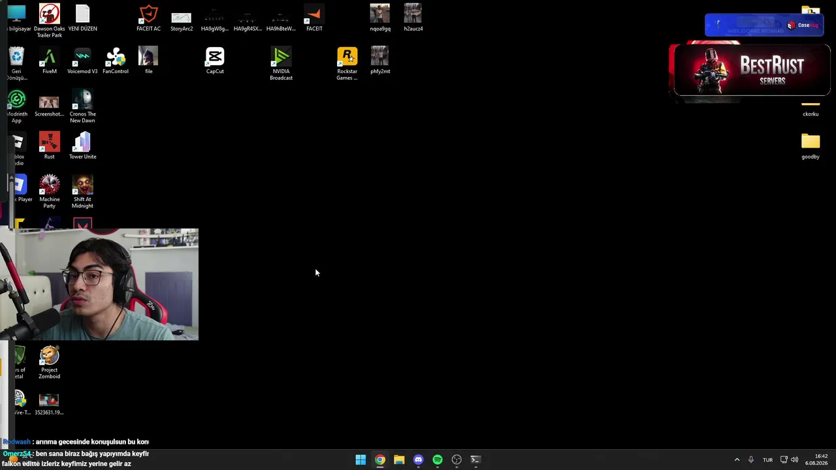Open OBS Studio from the taskbar
This screenshot has height=470, width=836.
(457, 460)
